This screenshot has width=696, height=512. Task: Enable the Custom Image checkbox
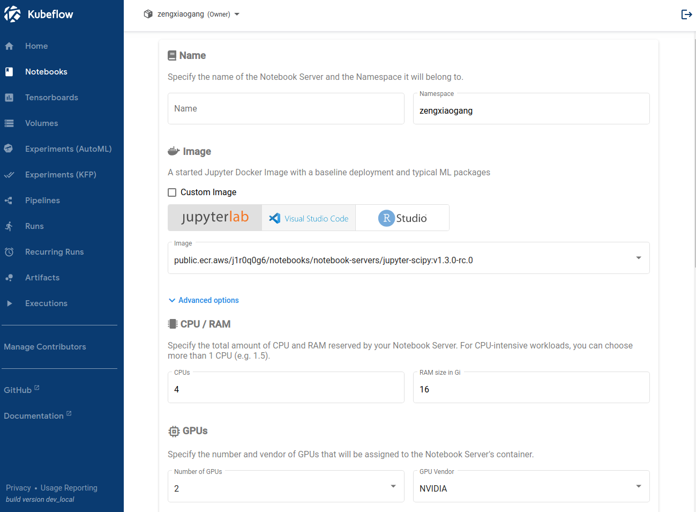click(172, 192)
